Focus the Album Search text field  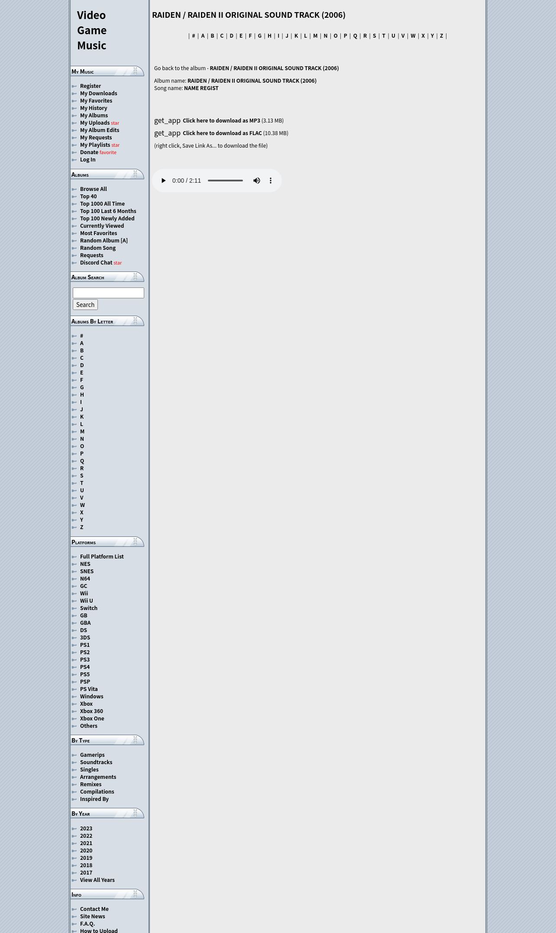(108, 293)
